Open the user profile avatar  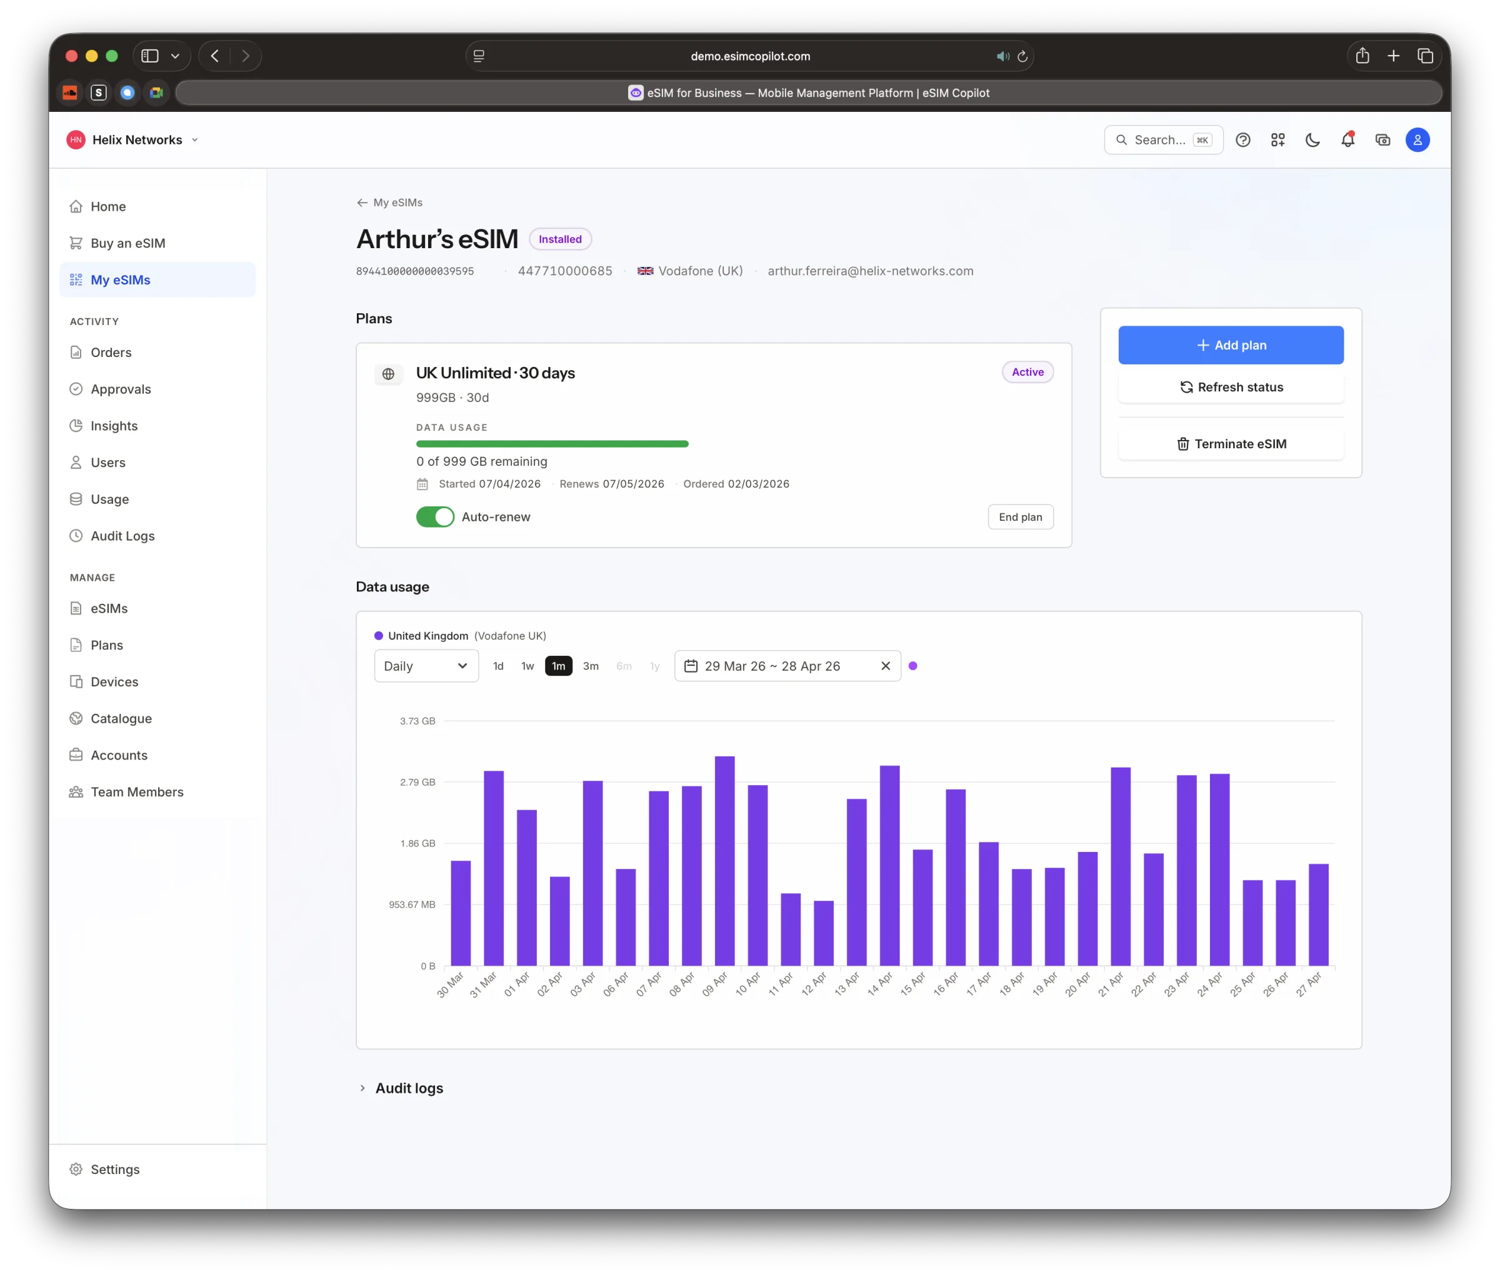coord(1417,140)
